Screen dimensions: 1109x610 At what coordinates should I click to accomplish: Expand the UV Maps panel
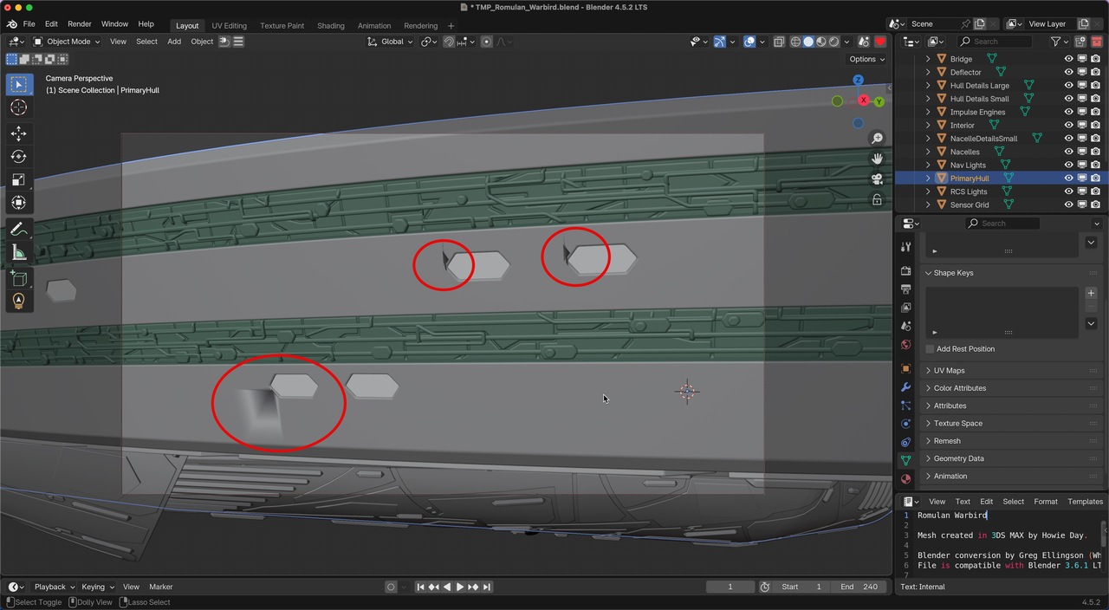(949, 371)
